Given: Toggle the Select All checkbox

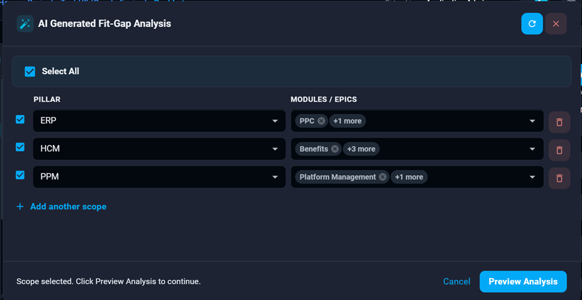Looking at the screenshot, I should pos(30,71).
